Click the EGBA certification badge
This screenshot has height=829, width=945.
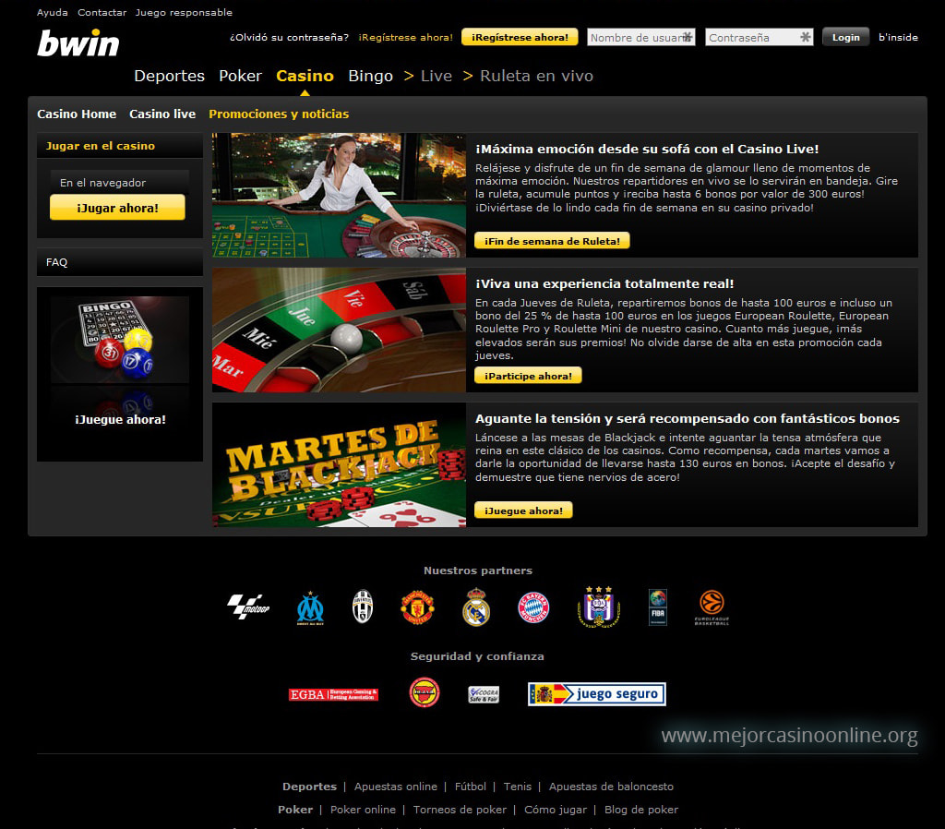336,693
